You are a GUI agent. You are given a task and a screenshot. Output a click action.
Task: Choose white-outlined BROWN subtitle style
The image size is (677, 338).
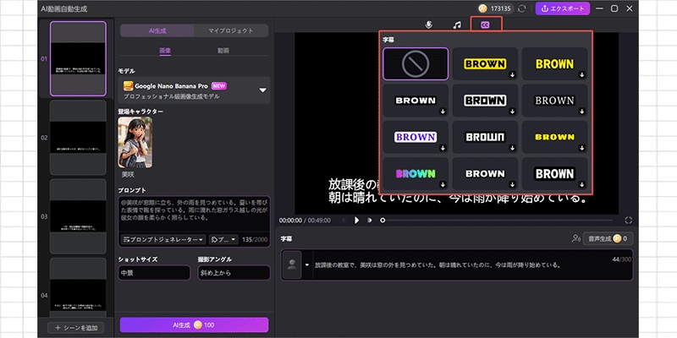coord(485,101)
